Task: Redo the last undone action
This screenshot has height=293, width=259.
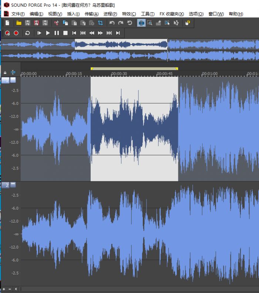Action: [121, 23]
